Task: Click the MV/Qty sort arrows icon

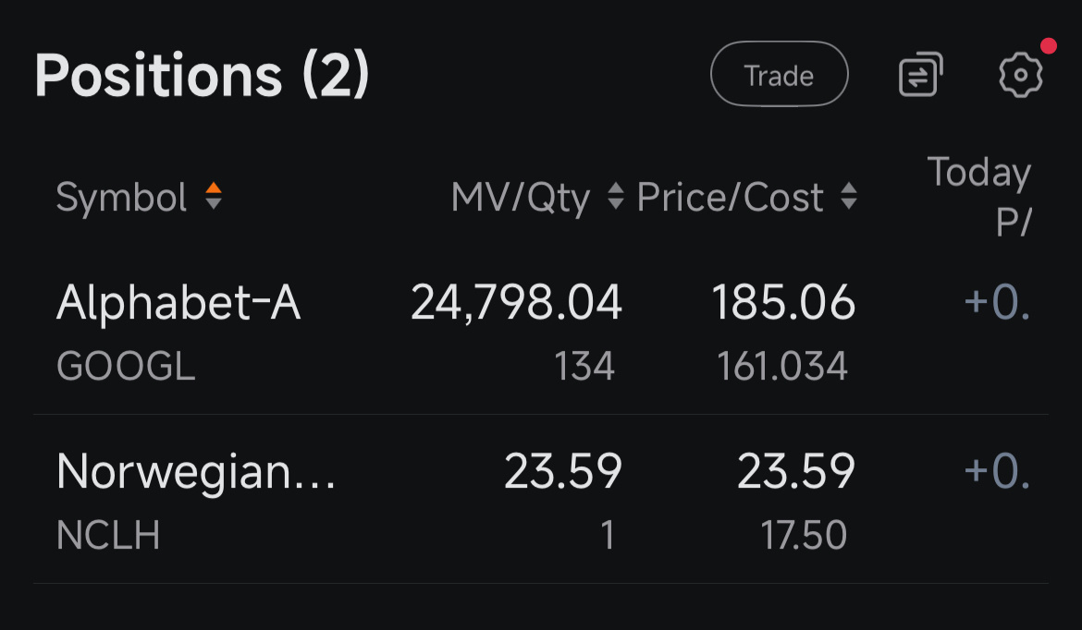Action: (615, 197)
